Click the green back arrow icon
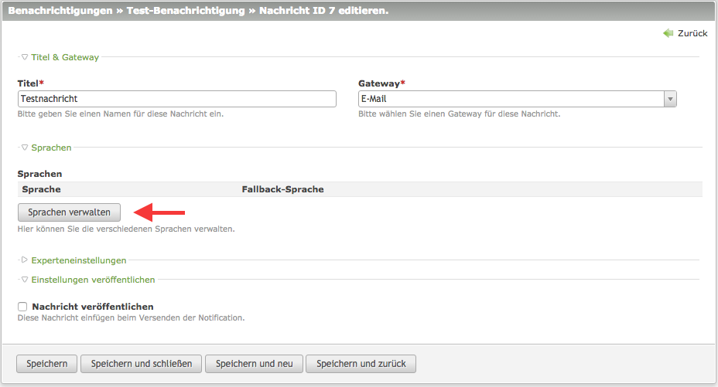Image resolution: width=718 pixels, height=387 pixels. (668, 33)
